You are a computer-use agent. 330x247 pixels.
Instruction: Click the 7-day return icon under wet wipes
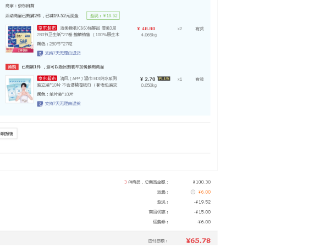tap(40, 104)
